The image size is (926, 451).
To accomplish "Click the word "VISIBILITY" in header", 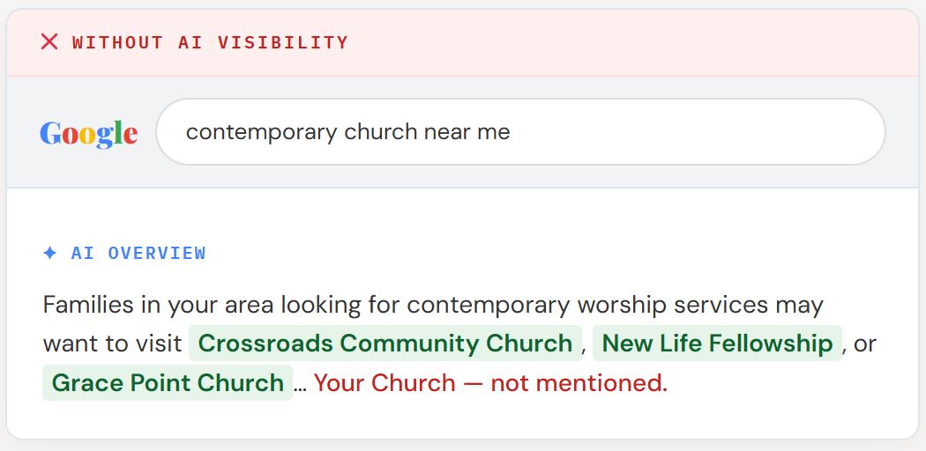I will pyautogui.click(x=283, y=42).
